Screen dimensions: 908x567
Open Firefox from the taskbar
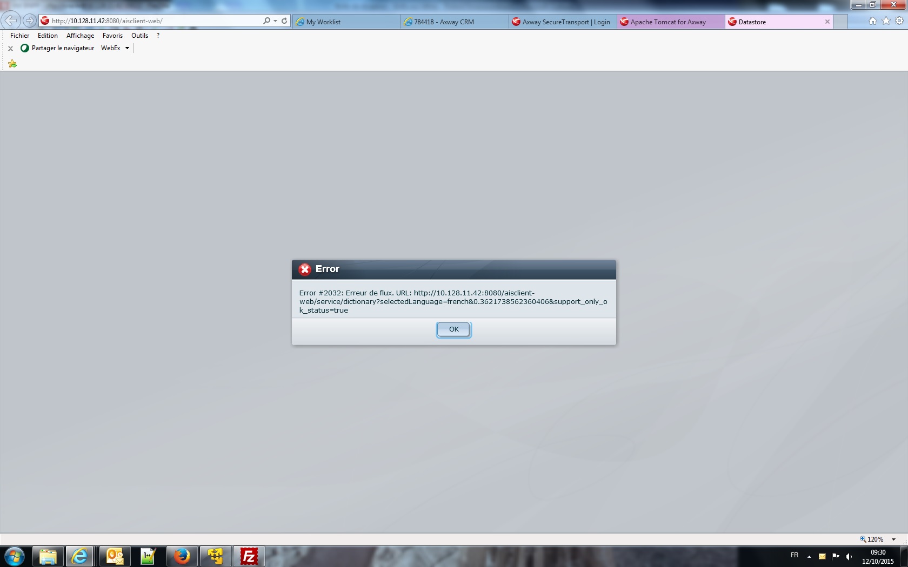point(182,556)
